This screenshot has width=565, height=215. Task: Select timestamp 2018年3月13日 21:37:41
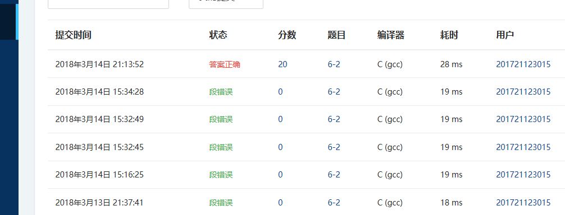point(99,203)
